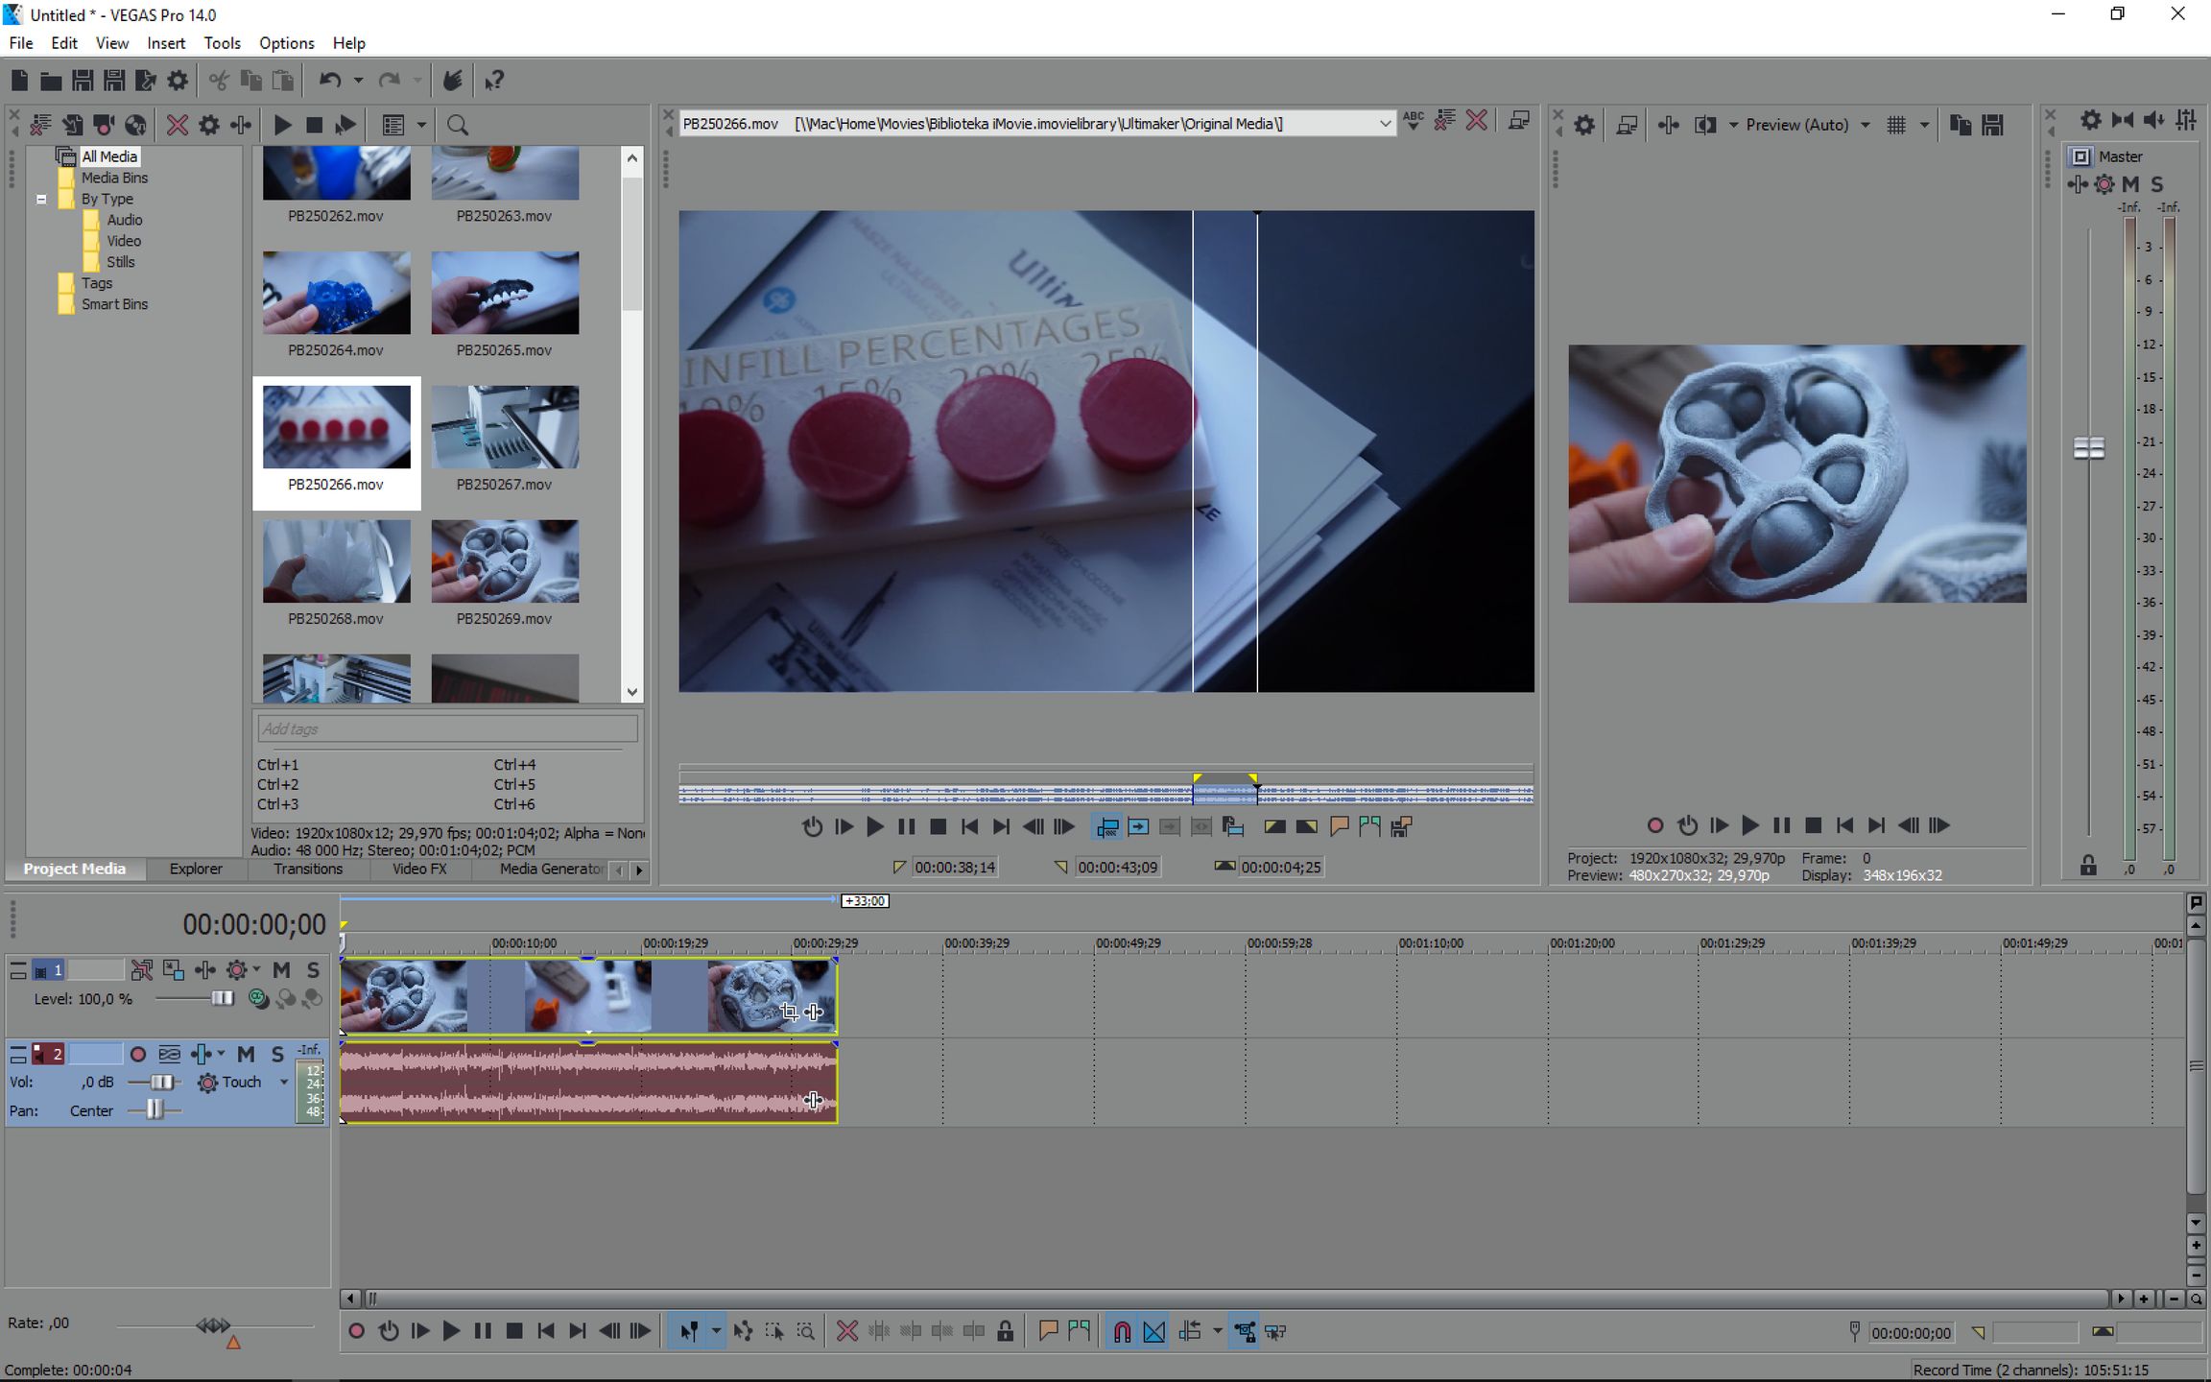Toggle Enable Snapping magnet button
Viewport: 2211px width, 1382px height.
[1121, 1331]
